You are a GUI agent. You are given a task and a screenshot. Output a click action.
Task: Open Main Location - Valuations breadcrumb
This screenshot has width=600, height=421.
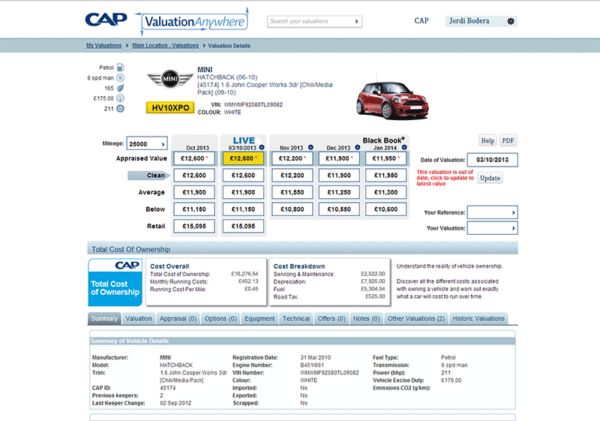[165, 46]
